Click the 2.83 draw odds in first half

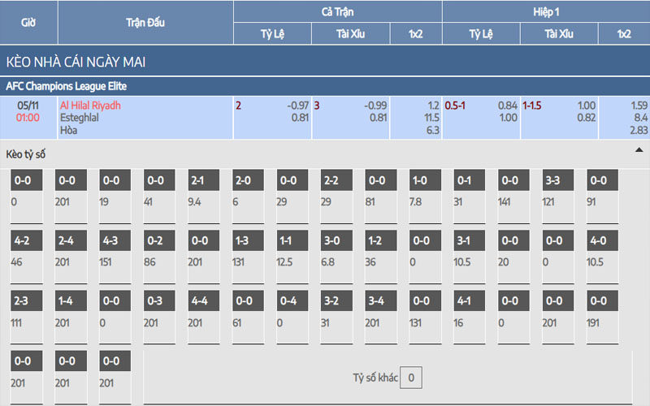pos(638,130)
